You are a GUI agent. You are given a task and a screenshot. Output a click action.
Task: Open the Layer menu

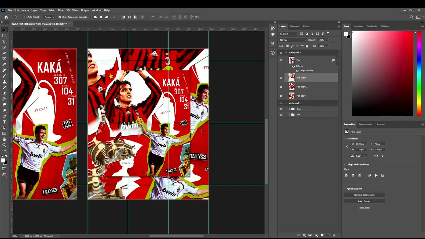click(x=35, y=10)
